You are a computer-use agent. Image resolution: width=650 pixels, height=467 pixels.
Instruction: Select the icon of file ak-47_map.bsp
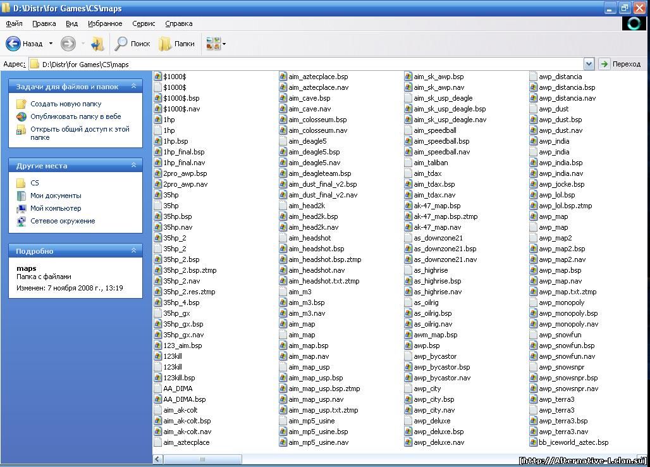408,205
